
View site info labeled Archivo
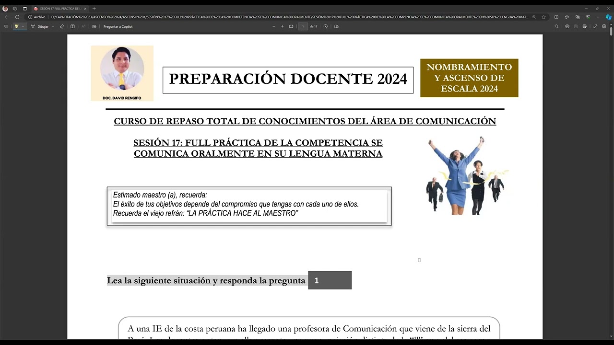(37, 17)
